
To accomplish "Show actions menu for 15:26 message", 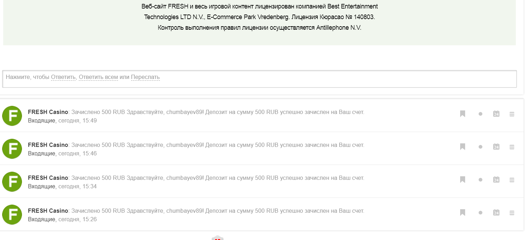I will [512, 213].
